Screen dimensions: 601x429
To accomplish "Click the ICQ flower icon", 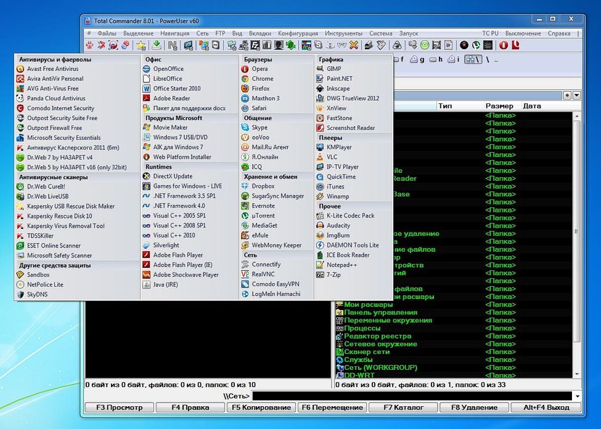I will [x=245, y=167].
